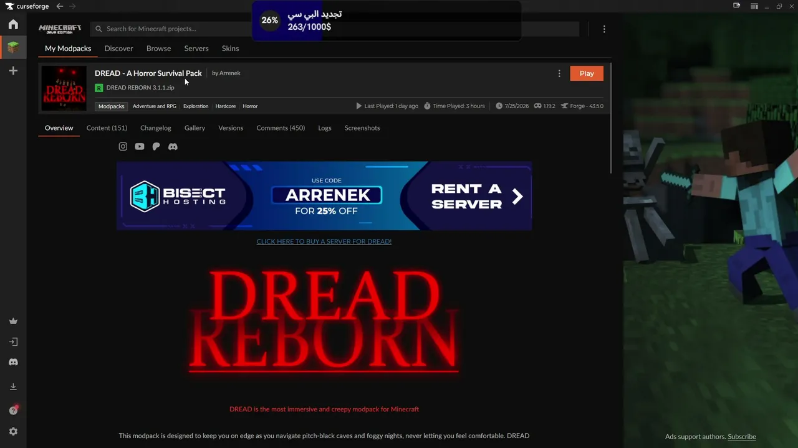Click the vertical scrollbar of the modpack page
This screenshot has height=448, width=798.
click(611, 118)
